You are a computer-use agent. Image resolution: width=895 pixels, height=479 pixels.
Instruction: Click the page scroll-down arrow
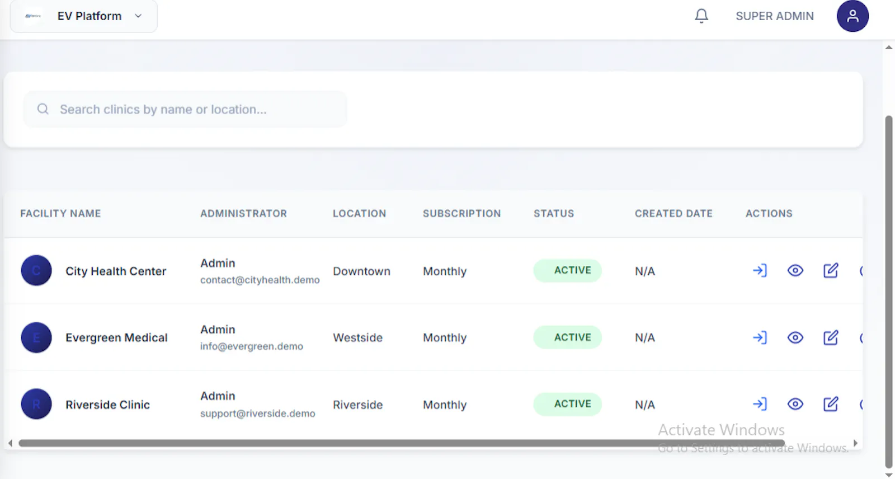coord(889,475)
